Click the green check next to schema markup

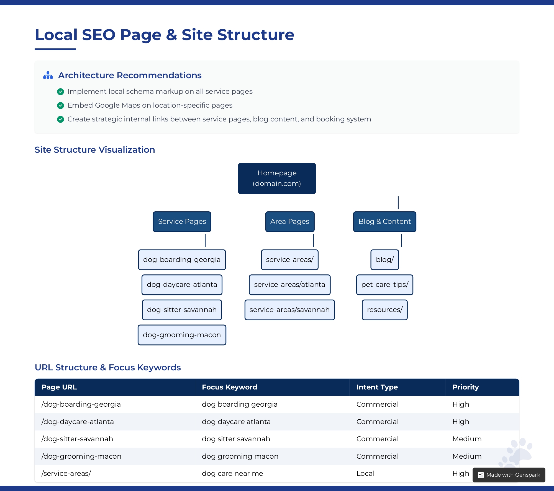tap(60, 92)
